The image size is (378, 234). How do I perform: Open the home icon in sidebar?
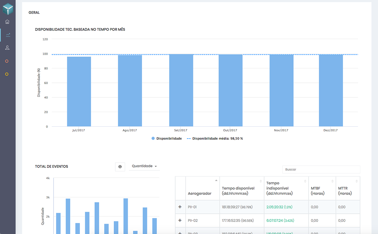click(7, 22)
